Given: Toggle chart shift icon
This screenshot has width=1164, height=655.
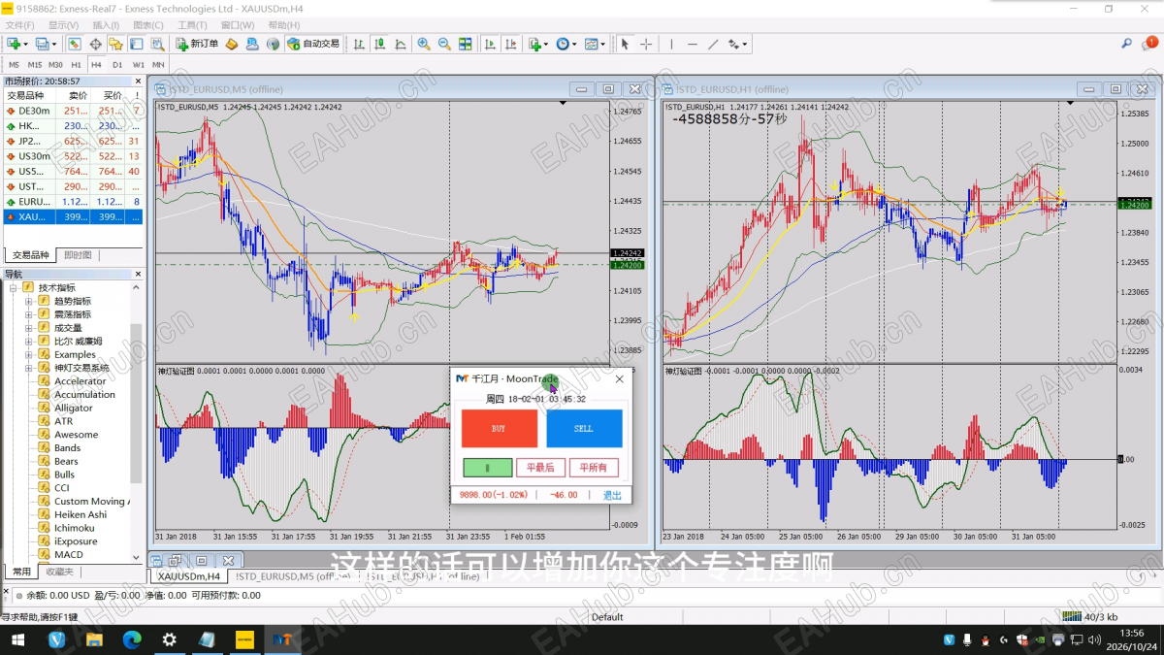Looking at the screenshot, I should click(510, 44).
